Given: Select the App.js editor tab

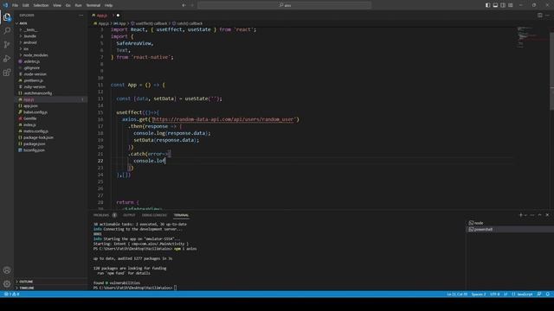Looking at the screenshot, I should 106,16.
